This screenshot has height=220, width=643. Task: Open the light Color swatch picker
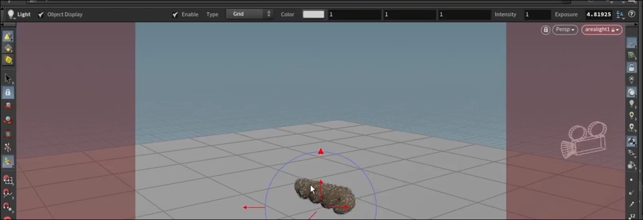(x=313, y=14)
